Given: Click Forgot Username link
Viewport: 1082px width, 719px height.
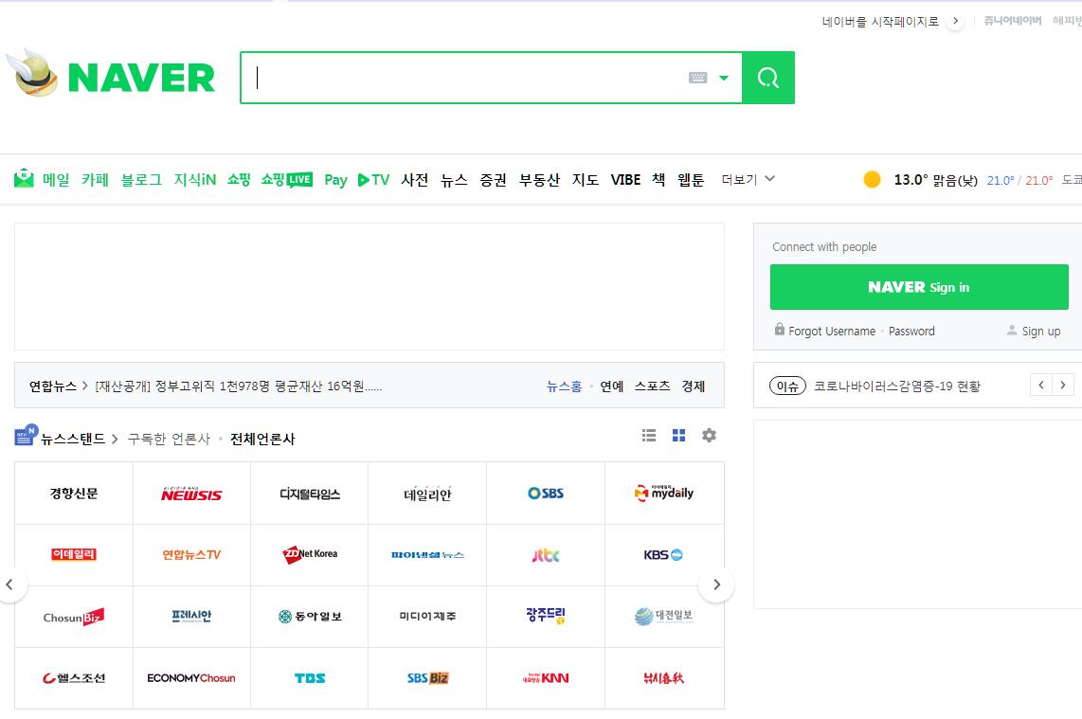Looking at the screenshot, I should coord(832,332).
